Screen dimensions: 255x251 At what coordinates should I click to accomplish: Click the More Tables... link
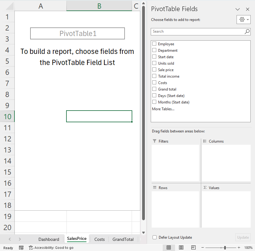coord(163,109)
